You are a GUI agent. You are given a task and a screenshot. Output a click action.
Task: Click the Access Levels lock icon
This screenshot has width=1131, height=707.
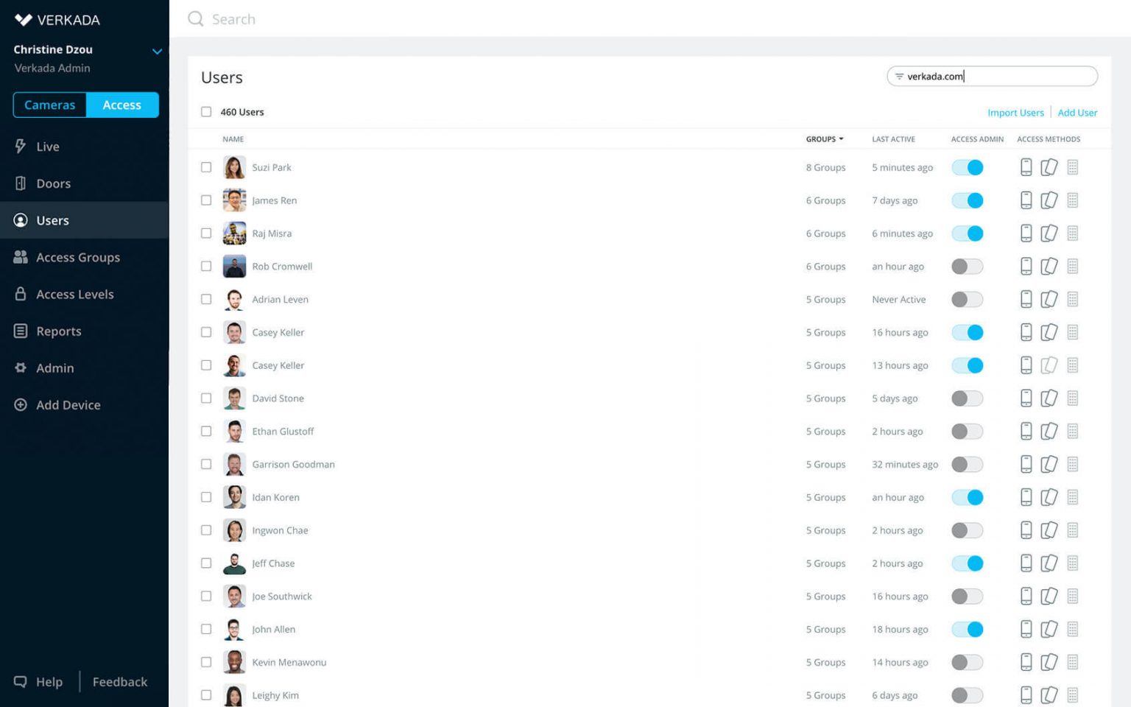pos(21,294)
